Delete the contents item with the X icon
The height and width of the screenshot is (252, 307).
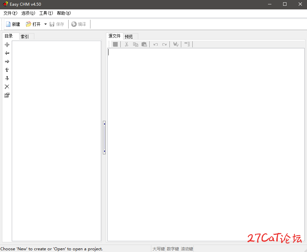point(7,87)
